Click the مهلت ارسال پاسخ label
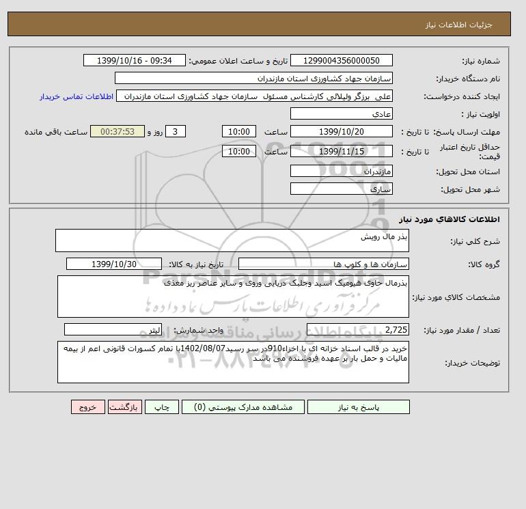Screen dimensions: 526x509 point(467,132)
